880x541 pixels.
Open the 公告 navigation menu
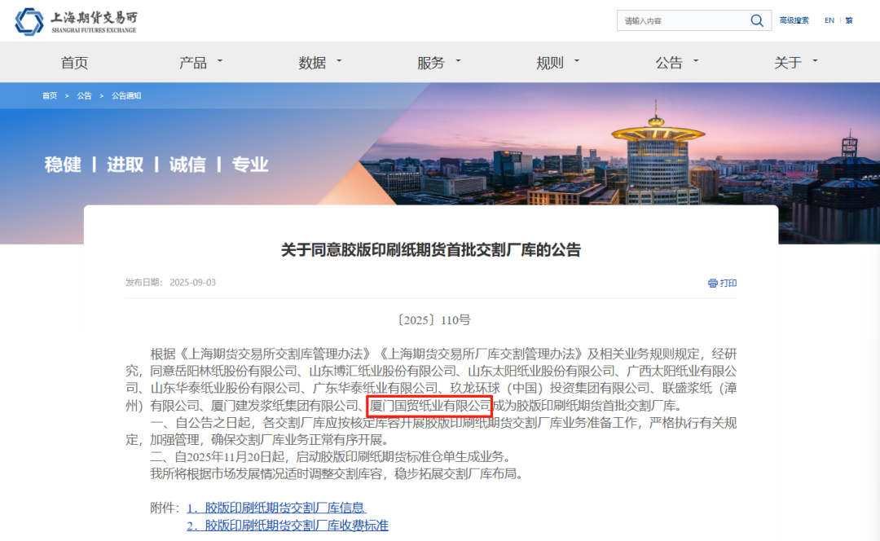[x=669, y=62]
